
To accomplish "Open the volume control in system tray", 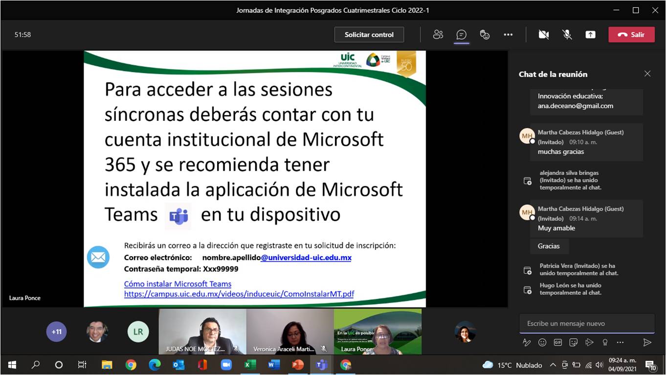I will click(x=600, y=365).
